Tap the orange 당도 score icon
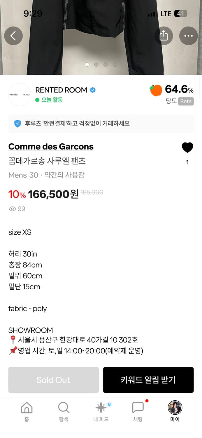This screenshot has width=202, height=438. click(156, 90)
